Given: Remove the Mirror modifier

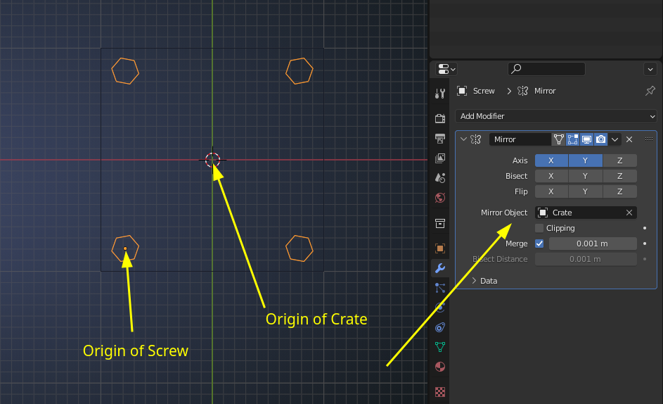Looking at the screenshot, I should point(629,139).
